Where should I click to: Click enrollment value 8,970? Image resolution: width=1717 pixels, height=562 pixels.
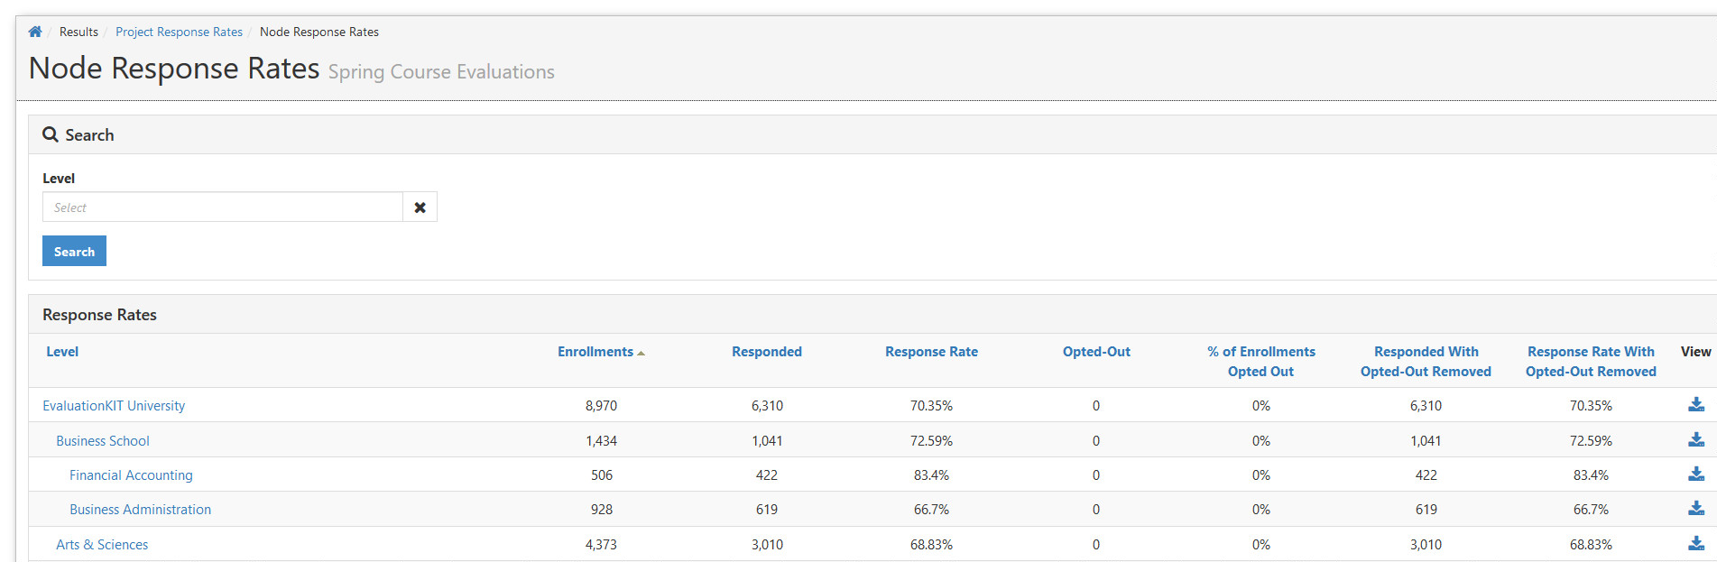tap(601, 406)
